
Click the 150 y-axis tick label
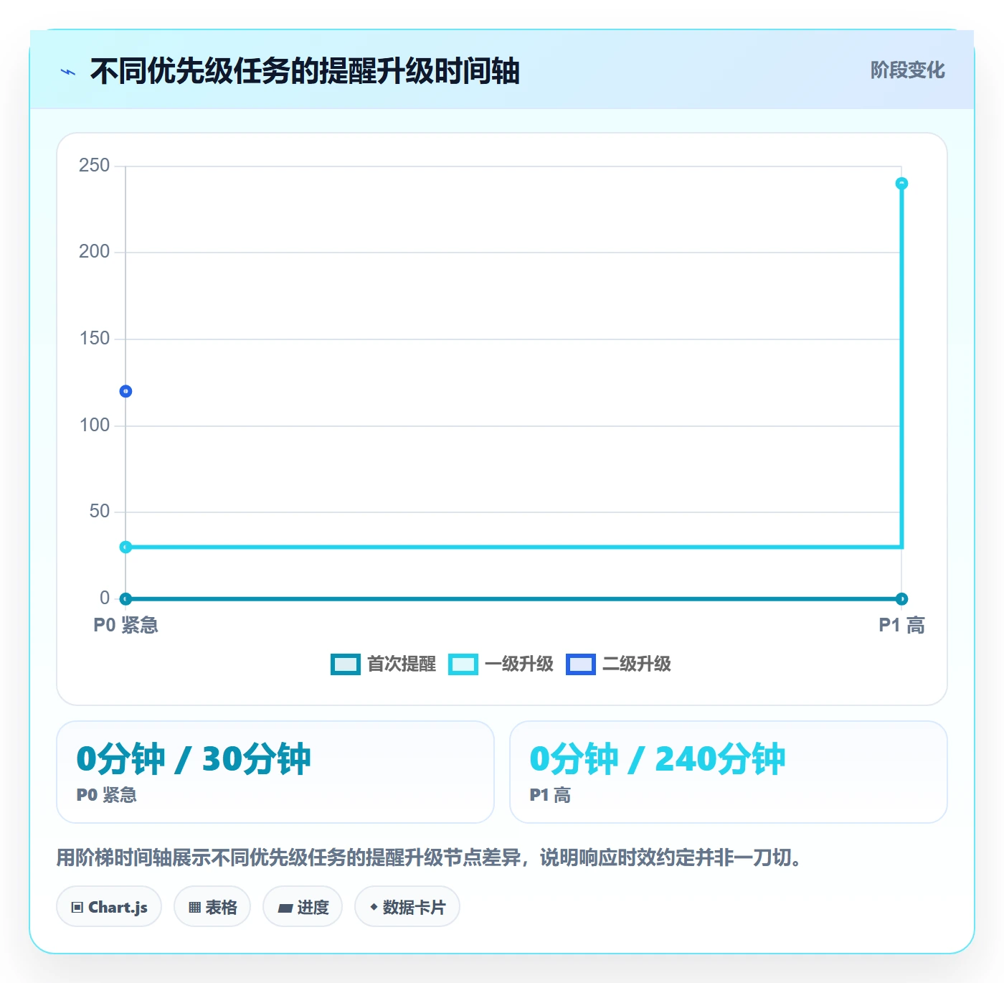[x=94, y=339]
